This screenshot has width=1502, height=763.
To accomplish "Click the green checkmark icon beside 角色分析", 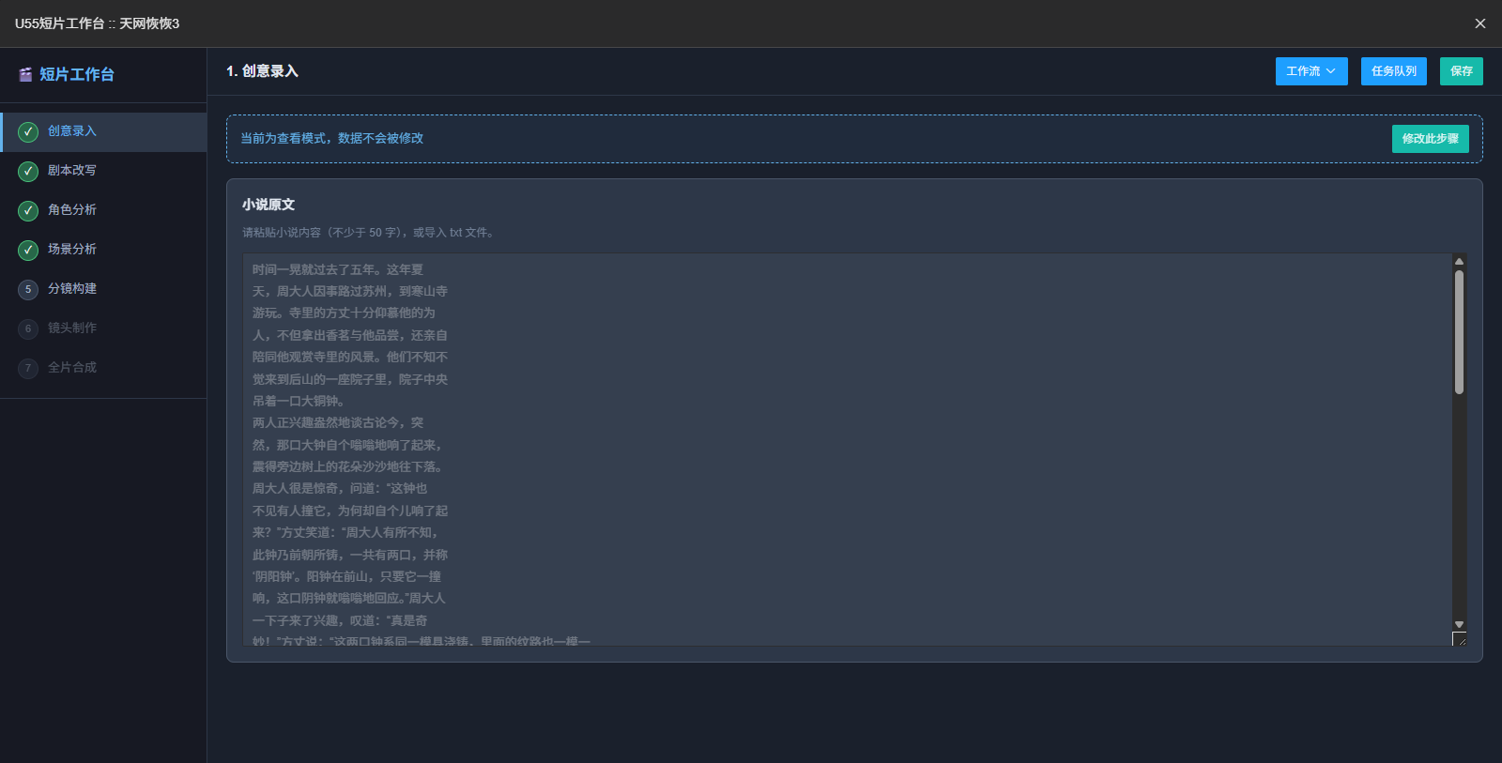I will pyautogui.click(x=28, y=210).
